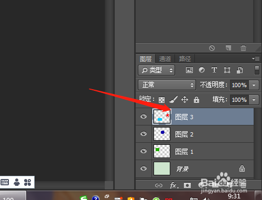262x200 pixels.
Task: Filter layers by adjustment layer icon
Action: tap(202, 70)
